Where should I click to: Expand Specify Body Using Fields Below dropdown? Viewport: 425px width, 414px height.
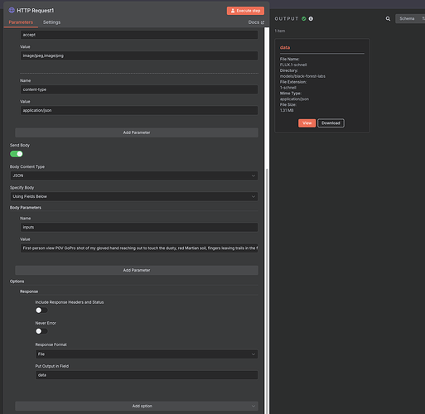tap(134, 196)
